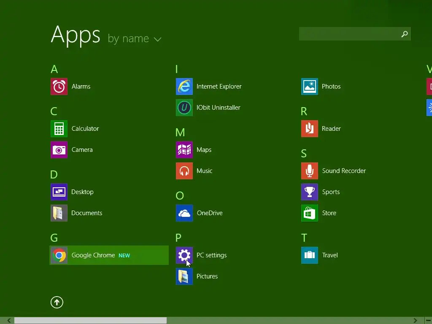Select the letter C group header
This screenshot has width=432, height=324.
click(x=54, y=111)
